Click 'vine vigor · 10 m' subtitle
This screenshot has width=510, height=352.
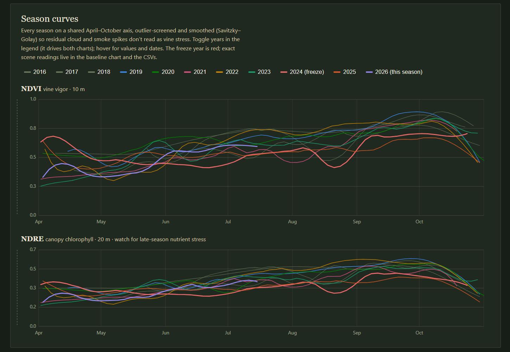click(x=64, y=89)
